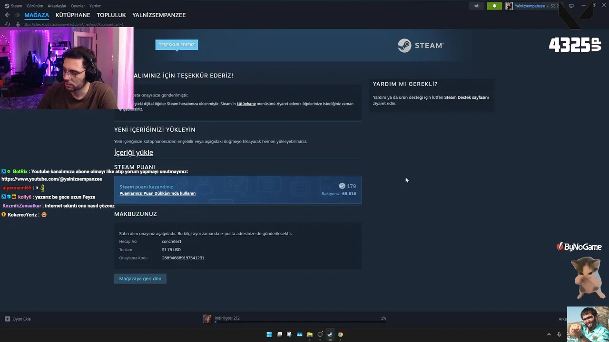609x342 pixels.
Task: Open Task View on the taskbar
Action: (280, 334)
